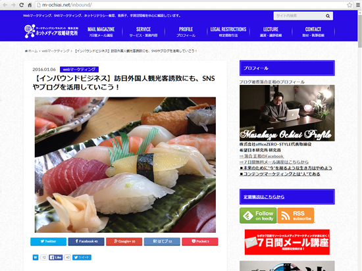The image size is (362, 271).
Task: Click the site logo in header
Action: (x=51, y=31)
